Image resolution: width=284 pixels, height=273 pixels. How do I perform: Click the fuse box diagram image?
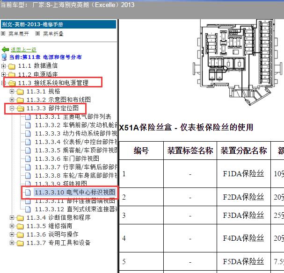[238, 62]
